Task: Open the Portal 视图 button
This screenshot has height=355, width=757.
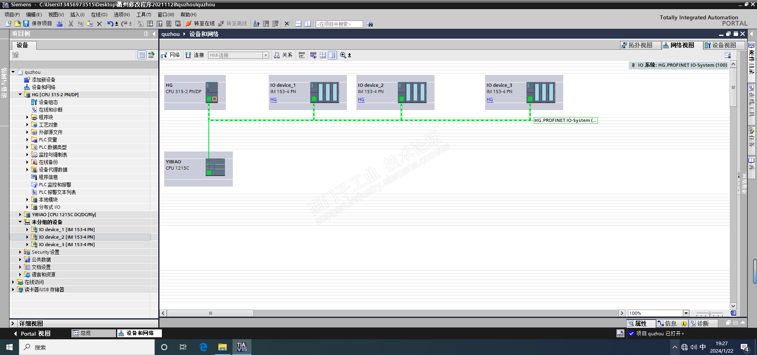Action: tap(32, 334)
